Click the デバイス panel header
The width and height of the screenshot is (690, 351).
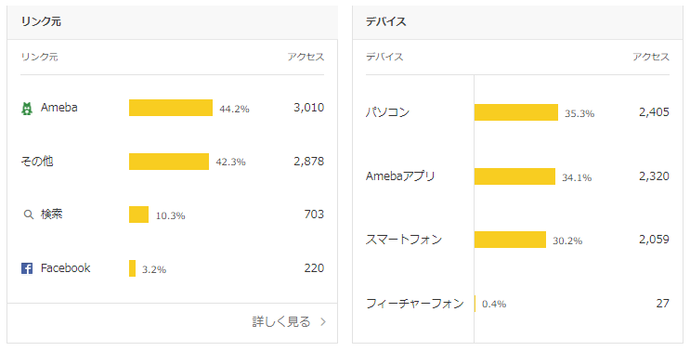coord(517,22)
